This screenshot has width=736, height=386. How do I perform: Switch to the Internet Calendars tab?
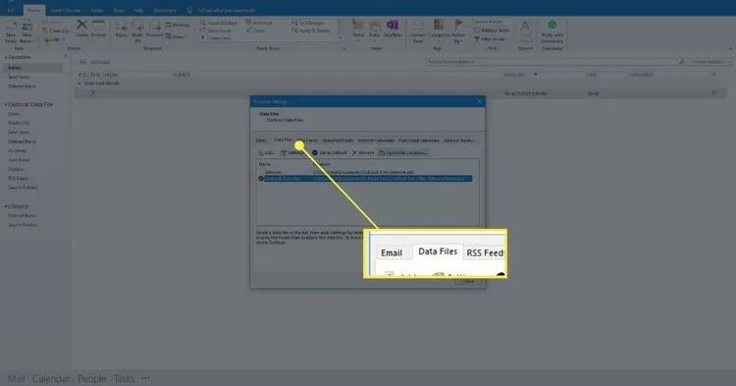click(x=376, y=140)
